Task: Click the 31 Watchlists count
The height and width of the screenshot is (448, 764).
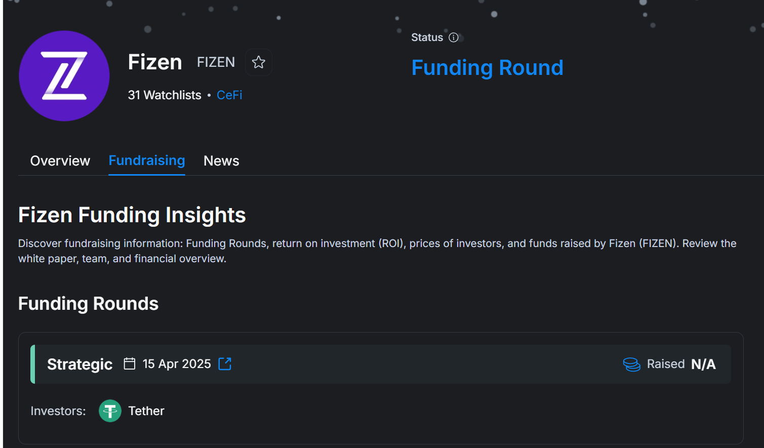Action: 165,95
